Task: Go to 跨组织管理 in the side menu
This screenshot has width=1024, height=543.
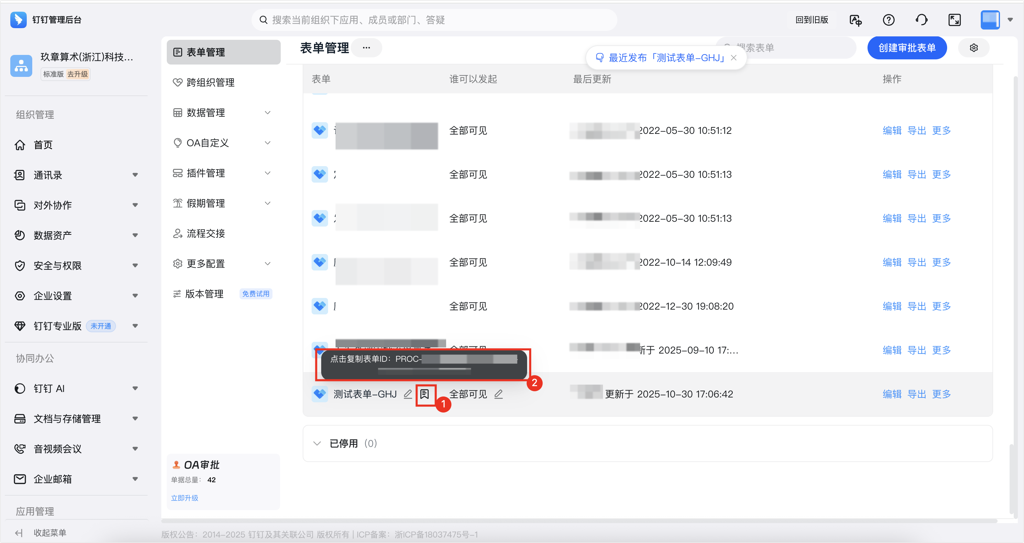Action: pos(210,82)
